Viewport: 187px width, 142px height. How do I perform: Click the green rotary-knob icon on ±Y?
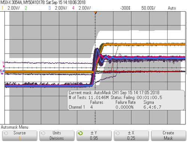[80, 133]
